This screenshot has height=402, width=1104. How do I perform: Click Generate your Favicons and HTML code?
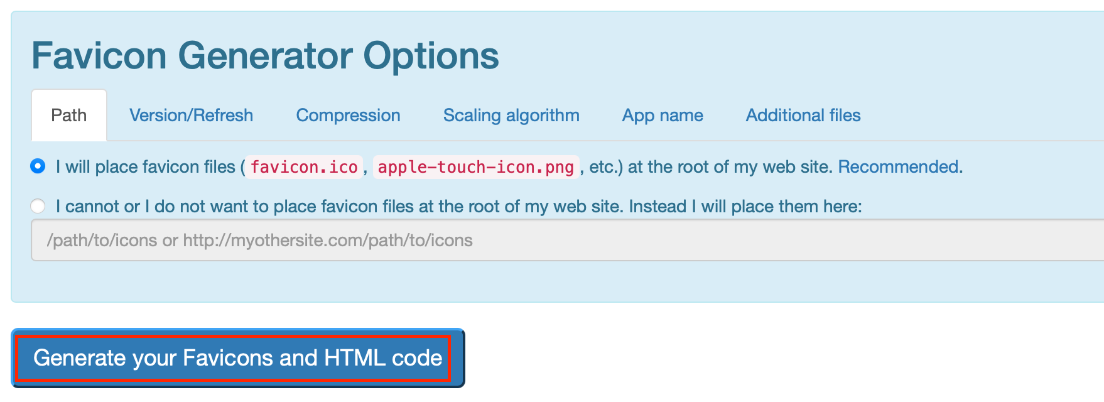238,358
